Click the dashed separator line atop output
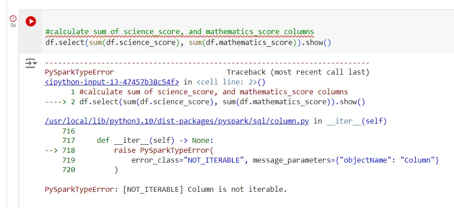Viewport: 454px width, 208px height. click(207, 63)
